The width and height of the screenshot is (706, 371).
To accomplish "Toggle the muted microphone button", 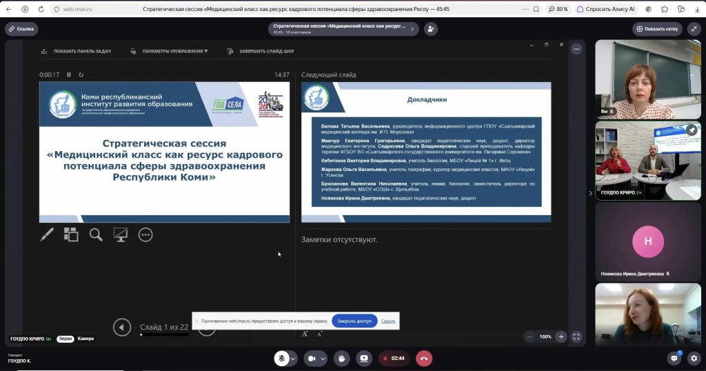I will pos(281,359).
